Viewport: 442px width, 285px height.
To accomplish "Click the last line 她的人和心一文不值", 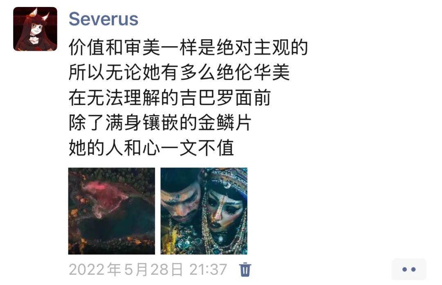I will (x=151, y=147).
